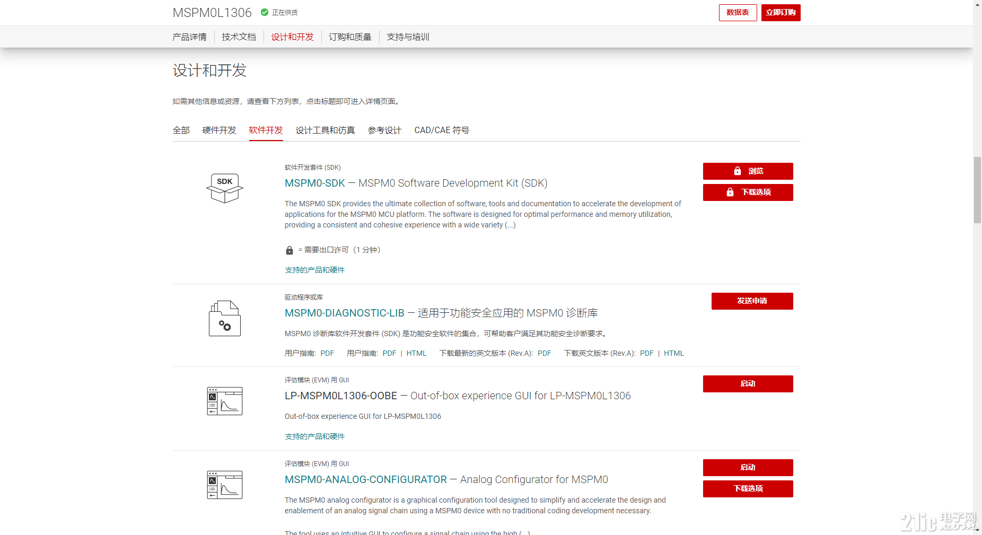Open second 用户指南 HTML link
This screenshot has height=535, width=982.
click(x=416, y=354)
